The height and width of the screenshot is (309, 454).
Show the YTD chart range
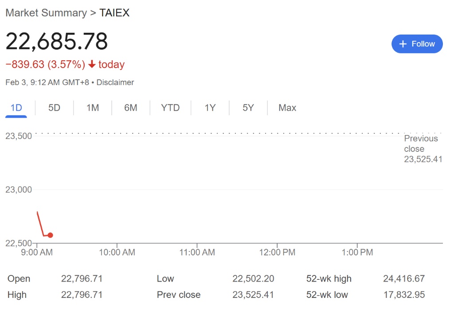170,108
